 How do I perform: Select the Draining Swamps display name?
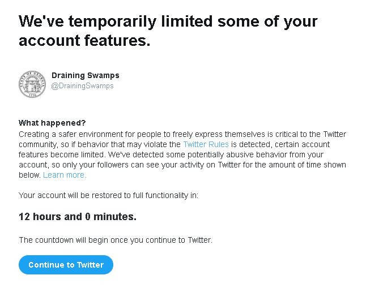(85, 75)
